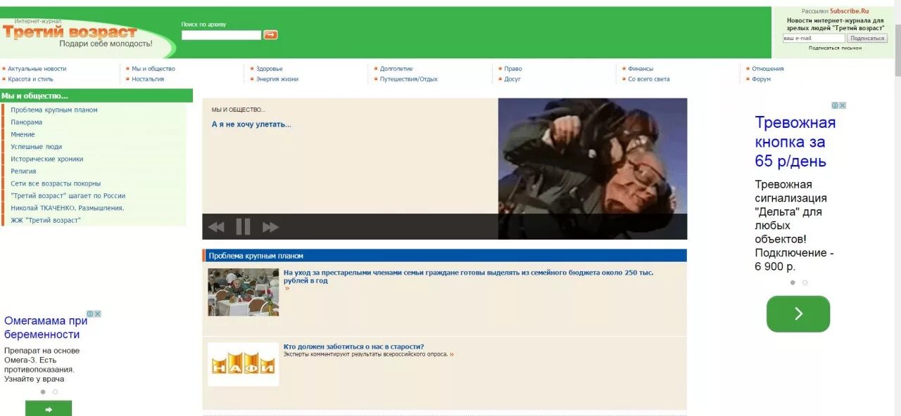Select Мнение in sidebar
901x416 pixels.
coord(23,134)
